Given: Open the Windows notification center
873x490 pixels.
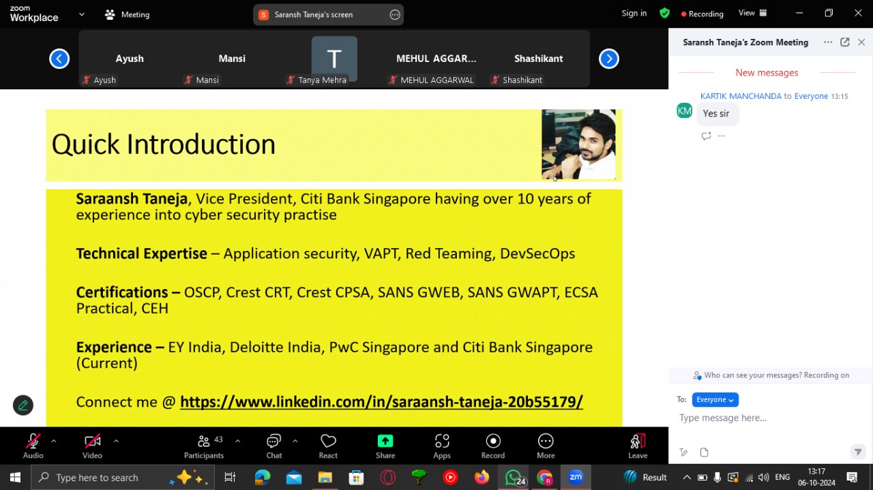Looking at the screenshot, I should click(852, 477).
